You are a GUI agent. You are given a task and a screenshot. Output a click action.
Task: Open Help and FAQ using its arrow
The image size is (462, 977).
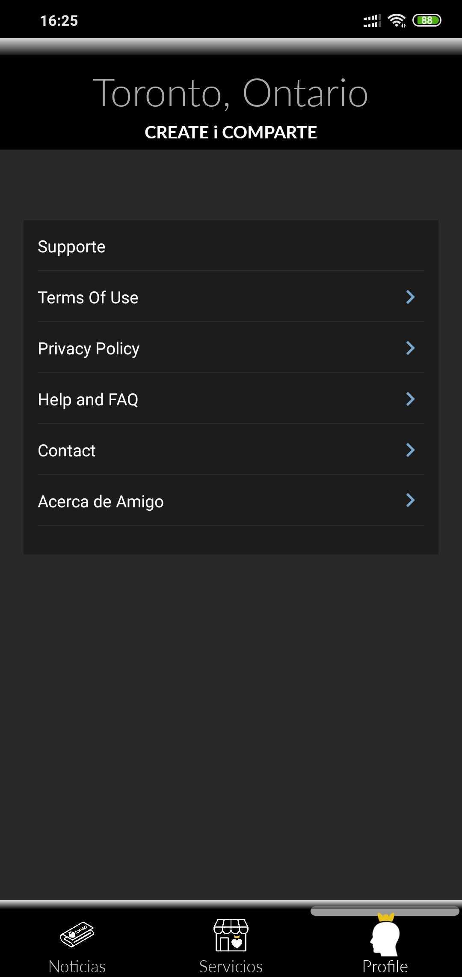click(x=410, y=399)
